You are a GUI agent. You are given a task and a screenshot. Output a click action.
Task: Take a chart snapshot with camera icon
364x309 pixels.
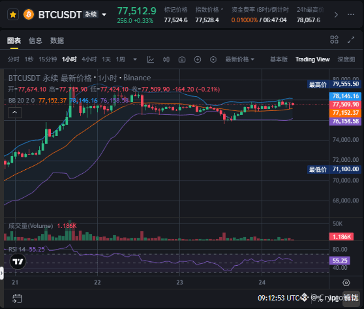pyautogui.click(x=182, y=59)
